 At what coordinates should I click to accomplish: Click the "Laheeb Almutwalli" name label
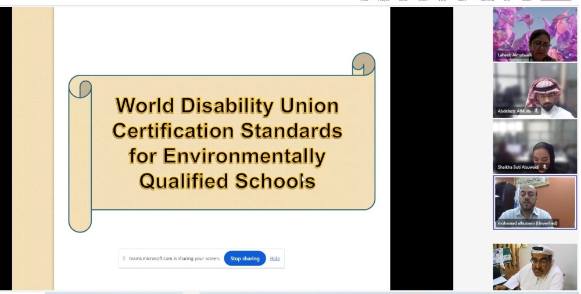pyautogui.click(x=514, y=55)
